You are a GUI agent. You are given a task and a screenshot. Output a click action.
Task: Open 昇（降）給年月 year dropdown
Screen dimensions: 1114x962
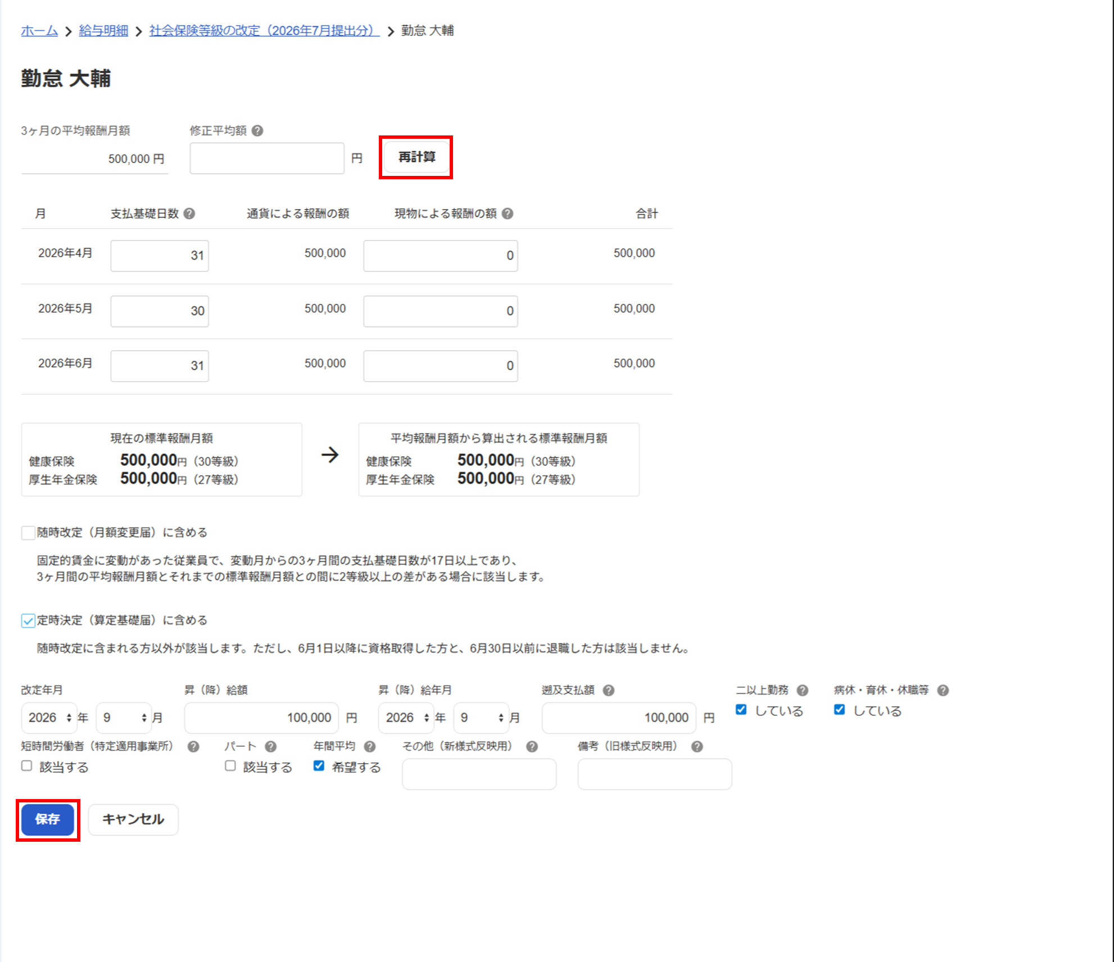pos(406,718)
